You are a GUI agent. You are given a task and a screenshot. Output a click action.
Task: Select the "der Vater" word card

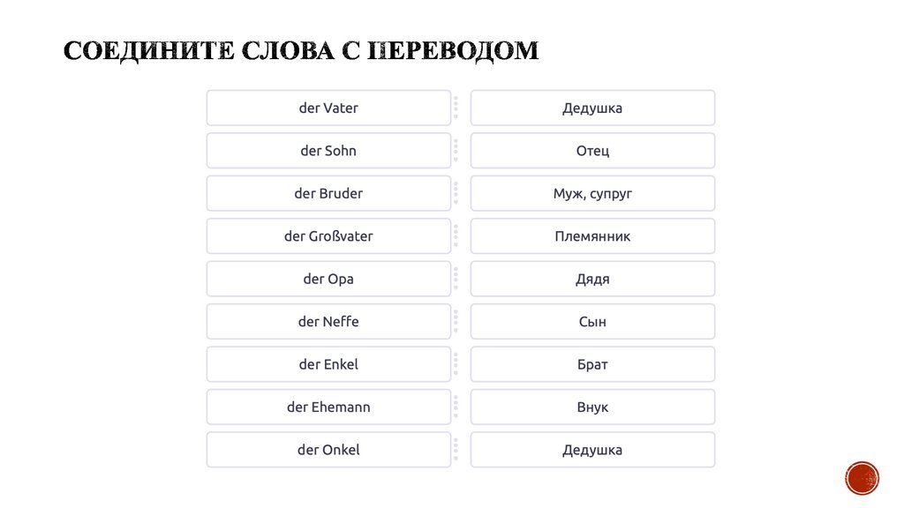(328, 108)
